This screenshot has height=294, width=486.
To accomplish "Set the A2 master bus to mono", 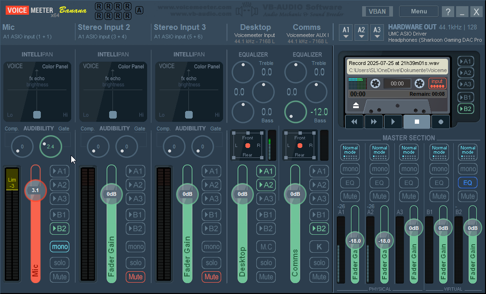I will [379, 169].
